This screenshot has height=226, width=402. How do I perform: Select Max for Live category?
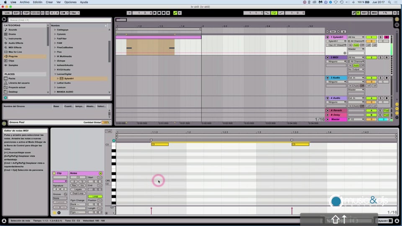15,52
